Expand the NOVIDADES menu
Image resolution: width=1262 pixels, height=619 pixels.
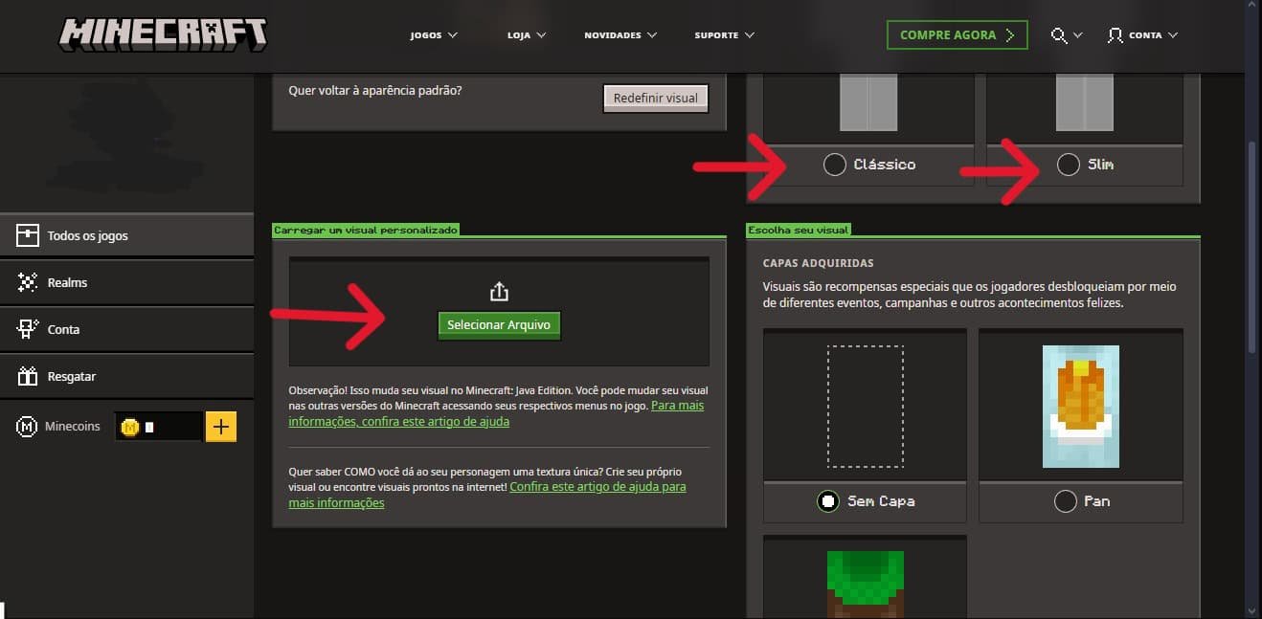coord(620,35)
